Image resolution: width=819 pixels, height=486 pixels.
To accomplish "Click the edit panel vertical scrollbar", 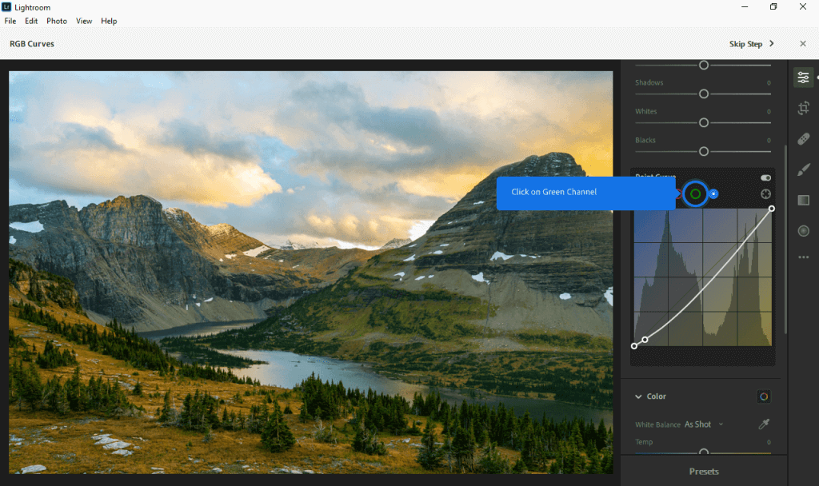I will 785,239.
